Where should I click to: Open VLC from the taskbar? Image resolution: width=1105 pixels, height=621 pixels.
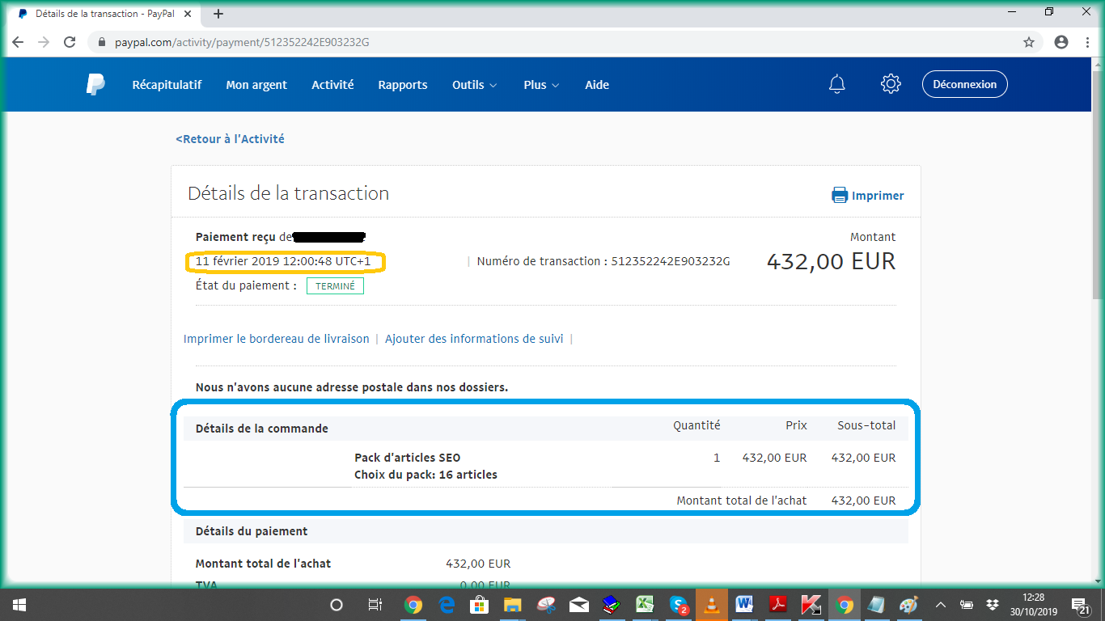pos(712,605)
